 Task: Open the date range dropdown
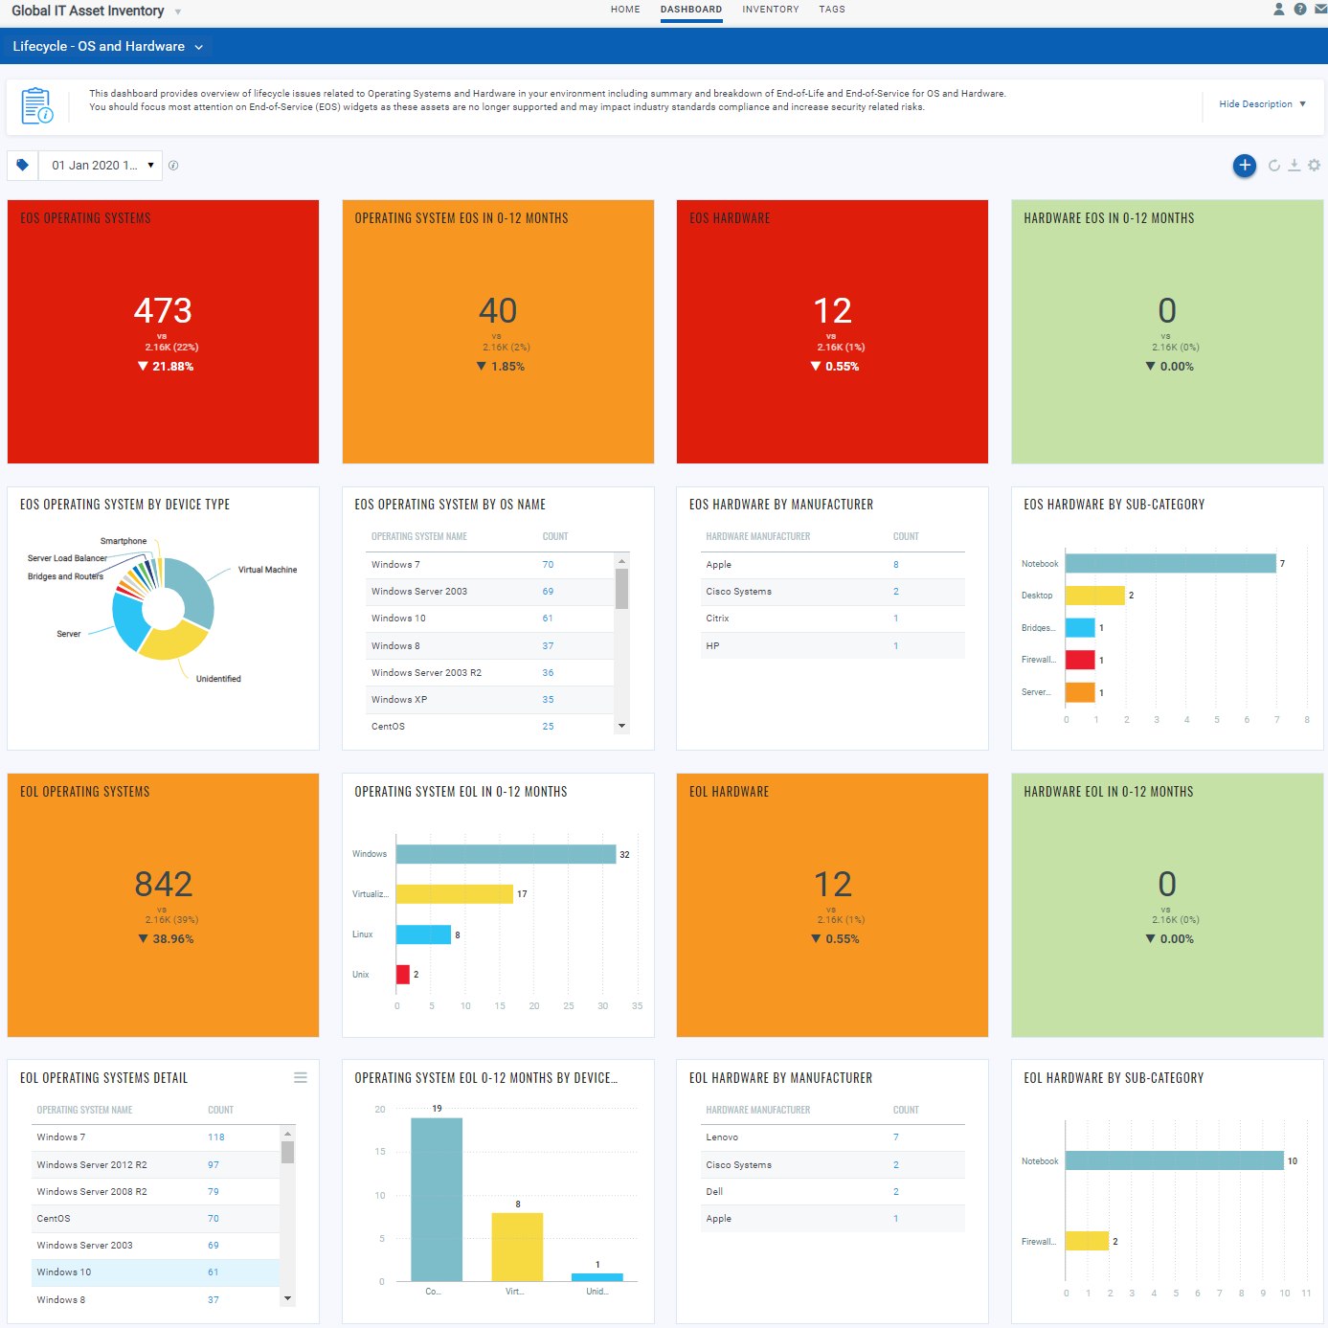coord(149,165)
